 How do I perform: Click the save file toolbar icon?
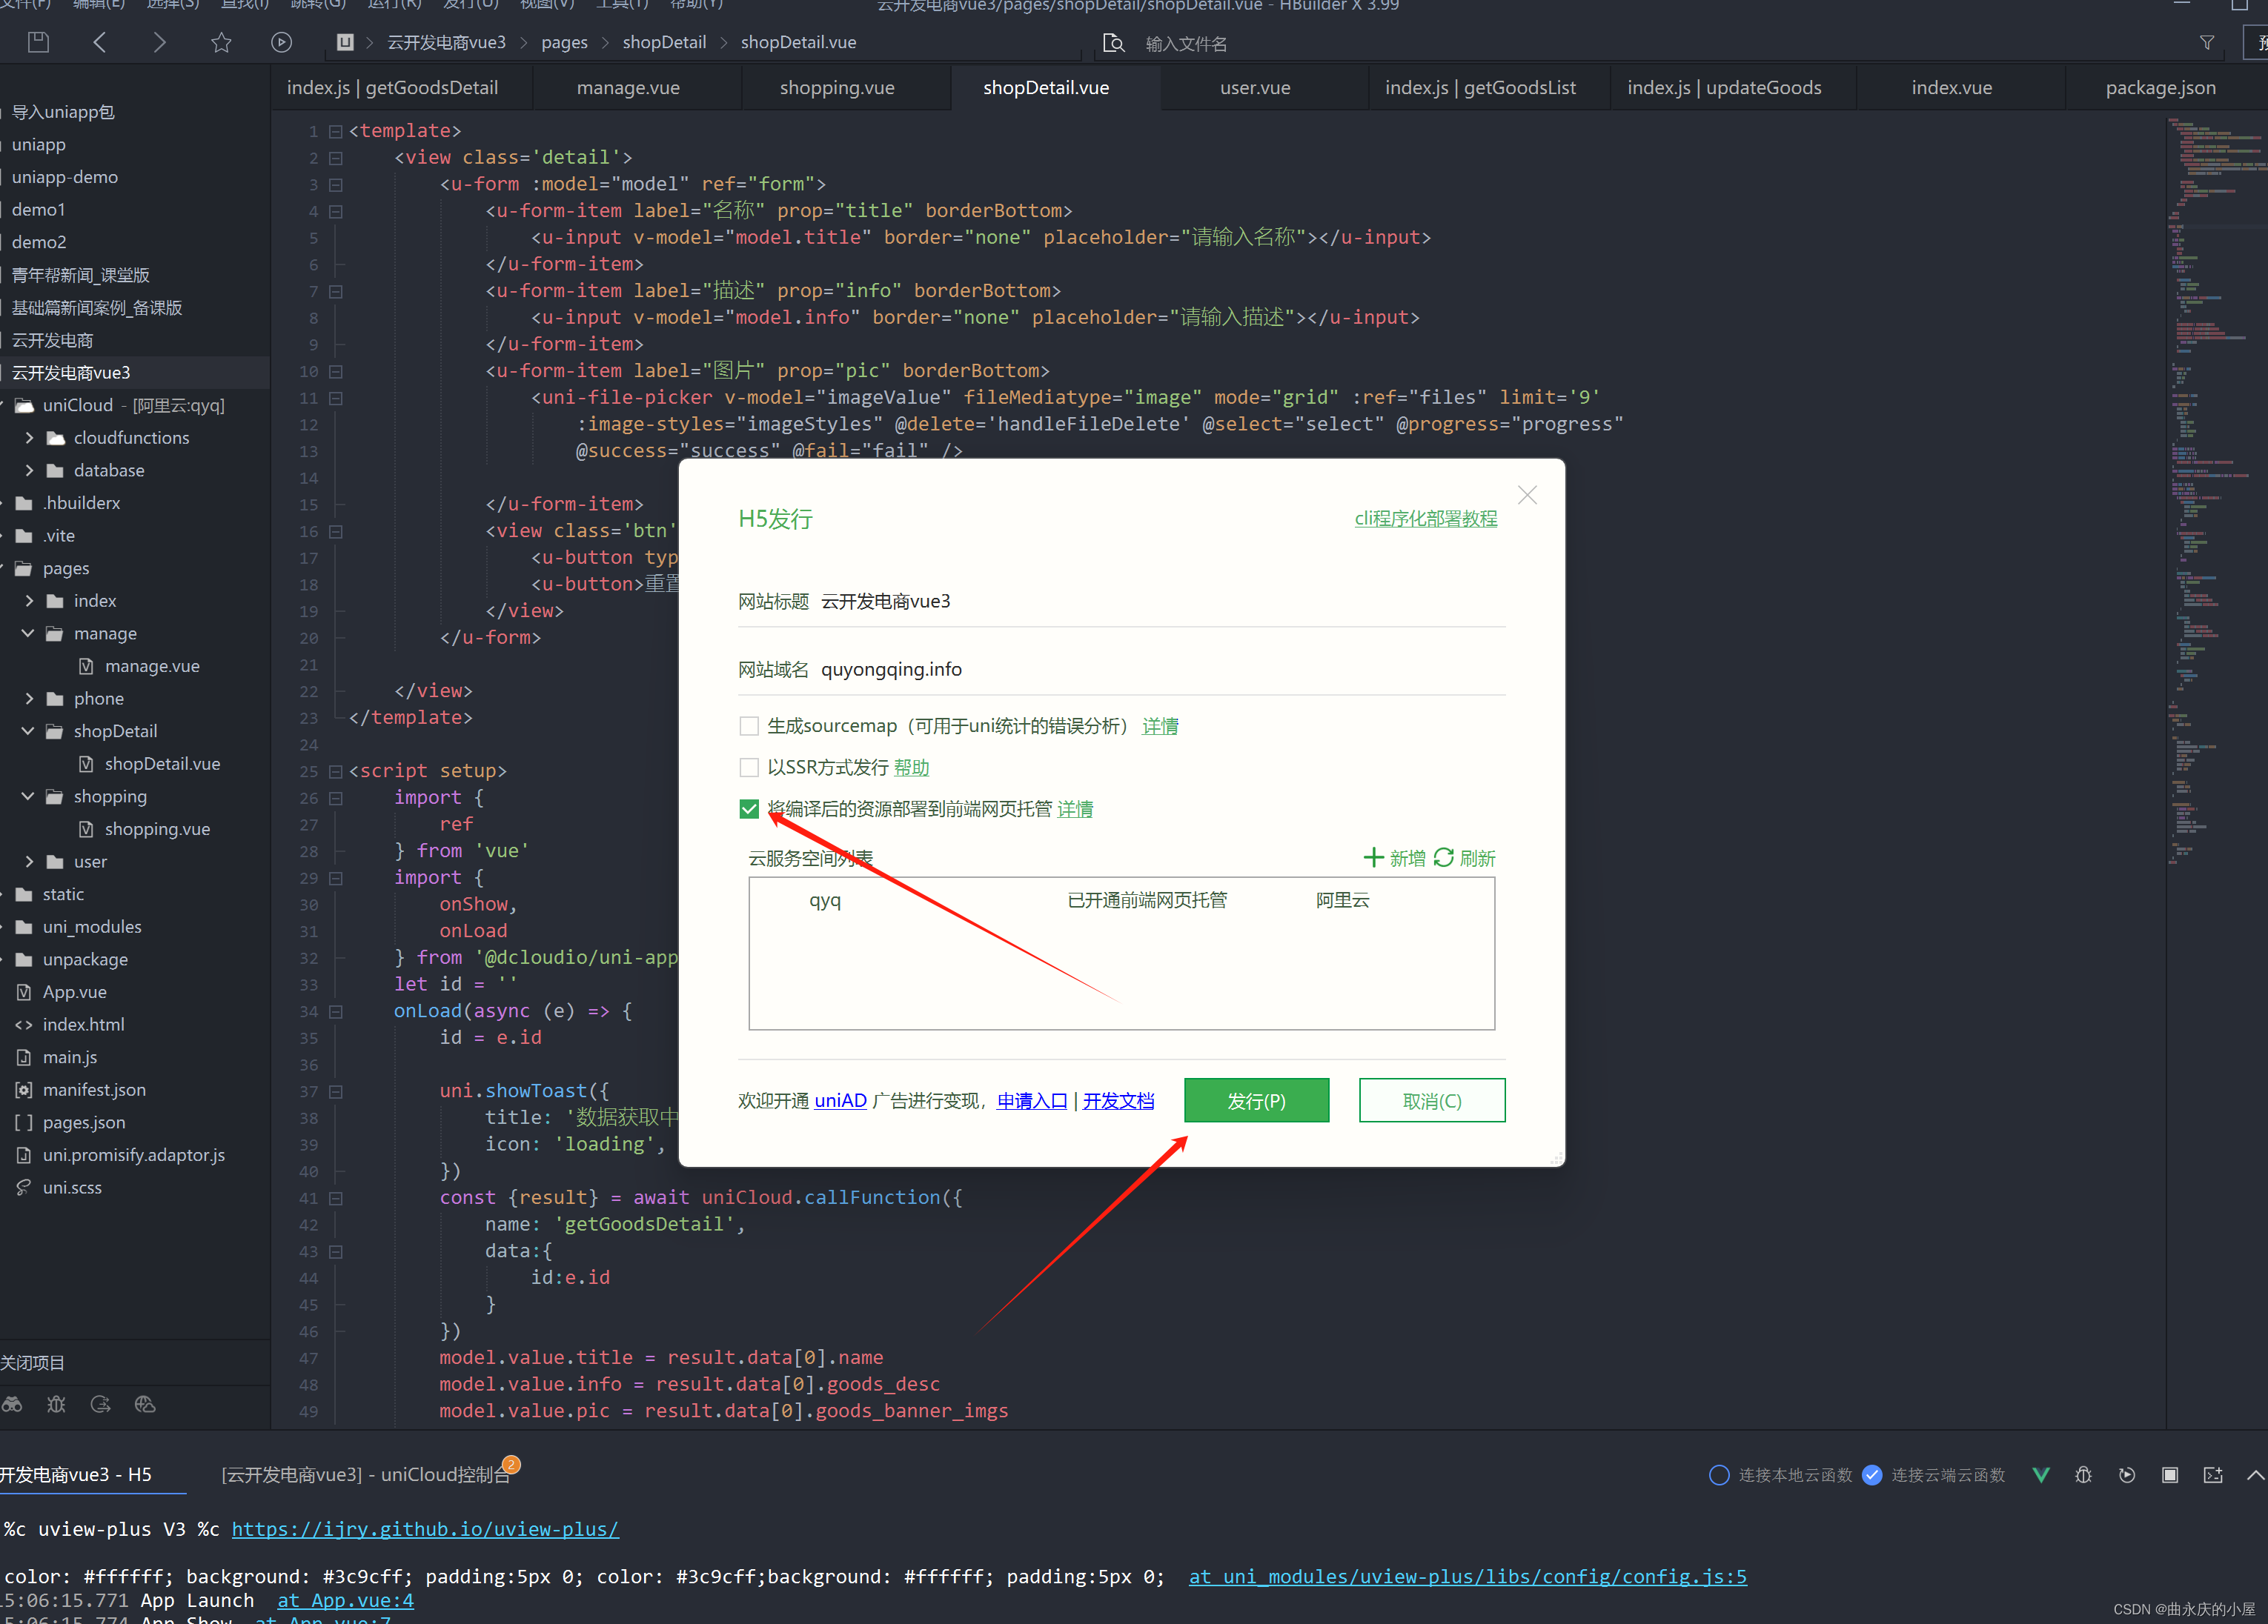tap(38, 42)
